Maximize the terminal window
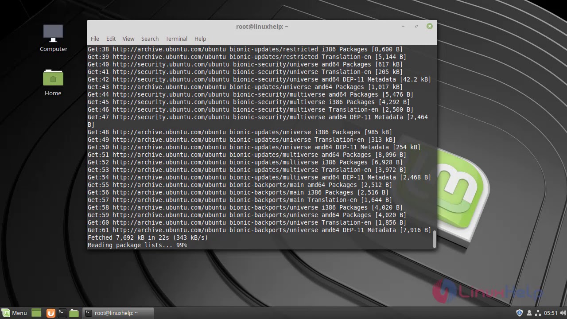Image resolution: width=567 pixels, height=319 pixels. click(416, 26)
